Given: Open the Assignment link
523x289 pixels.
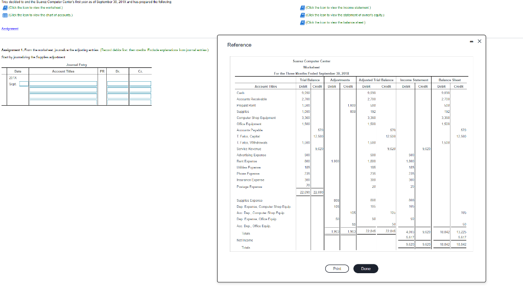Looking at the screenshot, I should [10, 29].
